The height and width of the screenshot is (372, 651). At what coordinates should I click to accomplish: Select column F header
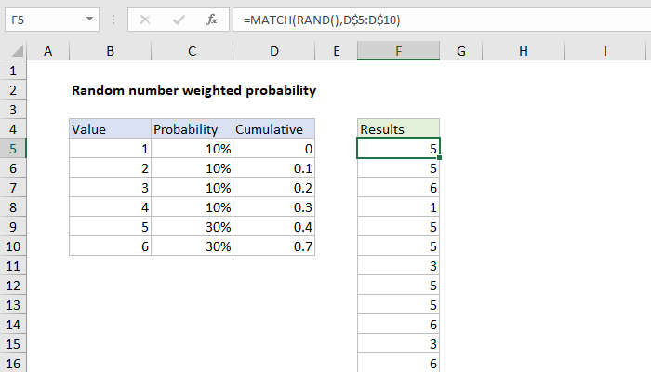point(398,50)
